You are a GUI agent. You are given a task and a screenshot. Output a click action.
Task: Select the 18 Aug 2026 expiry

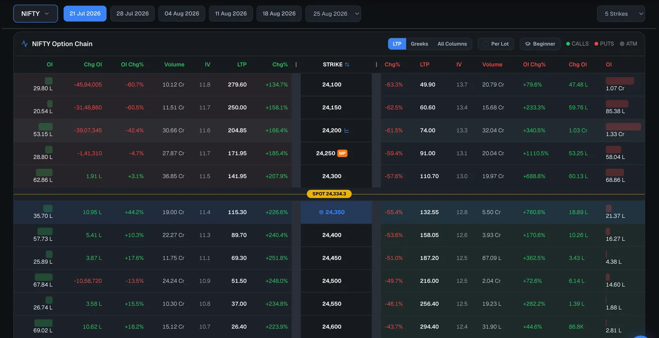(279, 14)
